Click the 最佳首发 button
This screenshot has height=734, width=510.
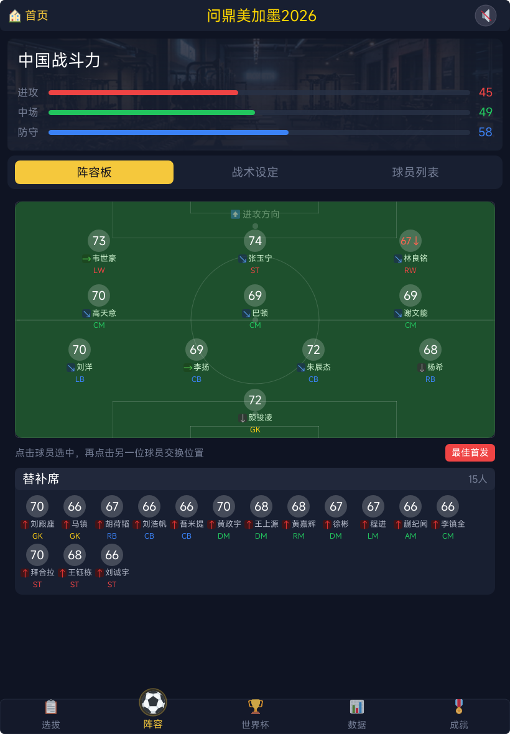tap(470, 453)
